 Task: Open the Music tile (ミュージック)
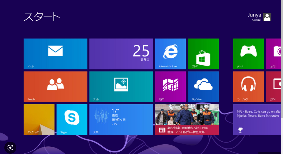[248, 87]
